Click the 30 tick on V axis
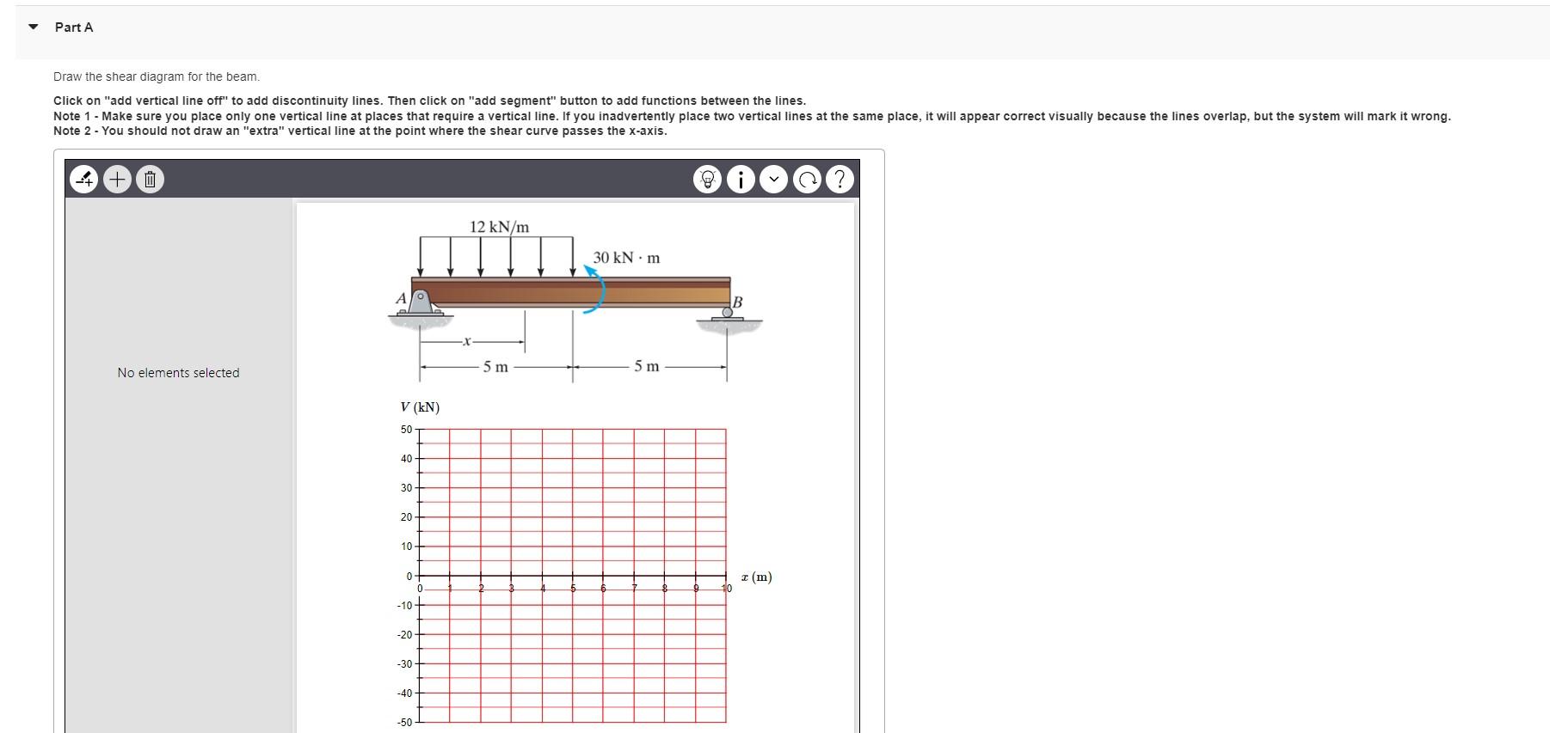1550x733 pixels. pos(406,488)
